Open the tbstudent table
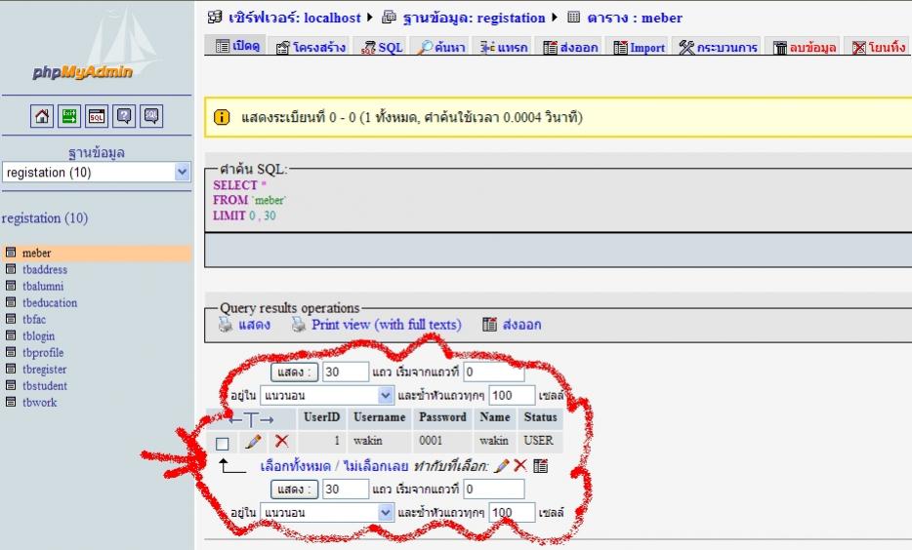This screenshot has height=550, width=912. pyautogui.click(x=45, y=385)
